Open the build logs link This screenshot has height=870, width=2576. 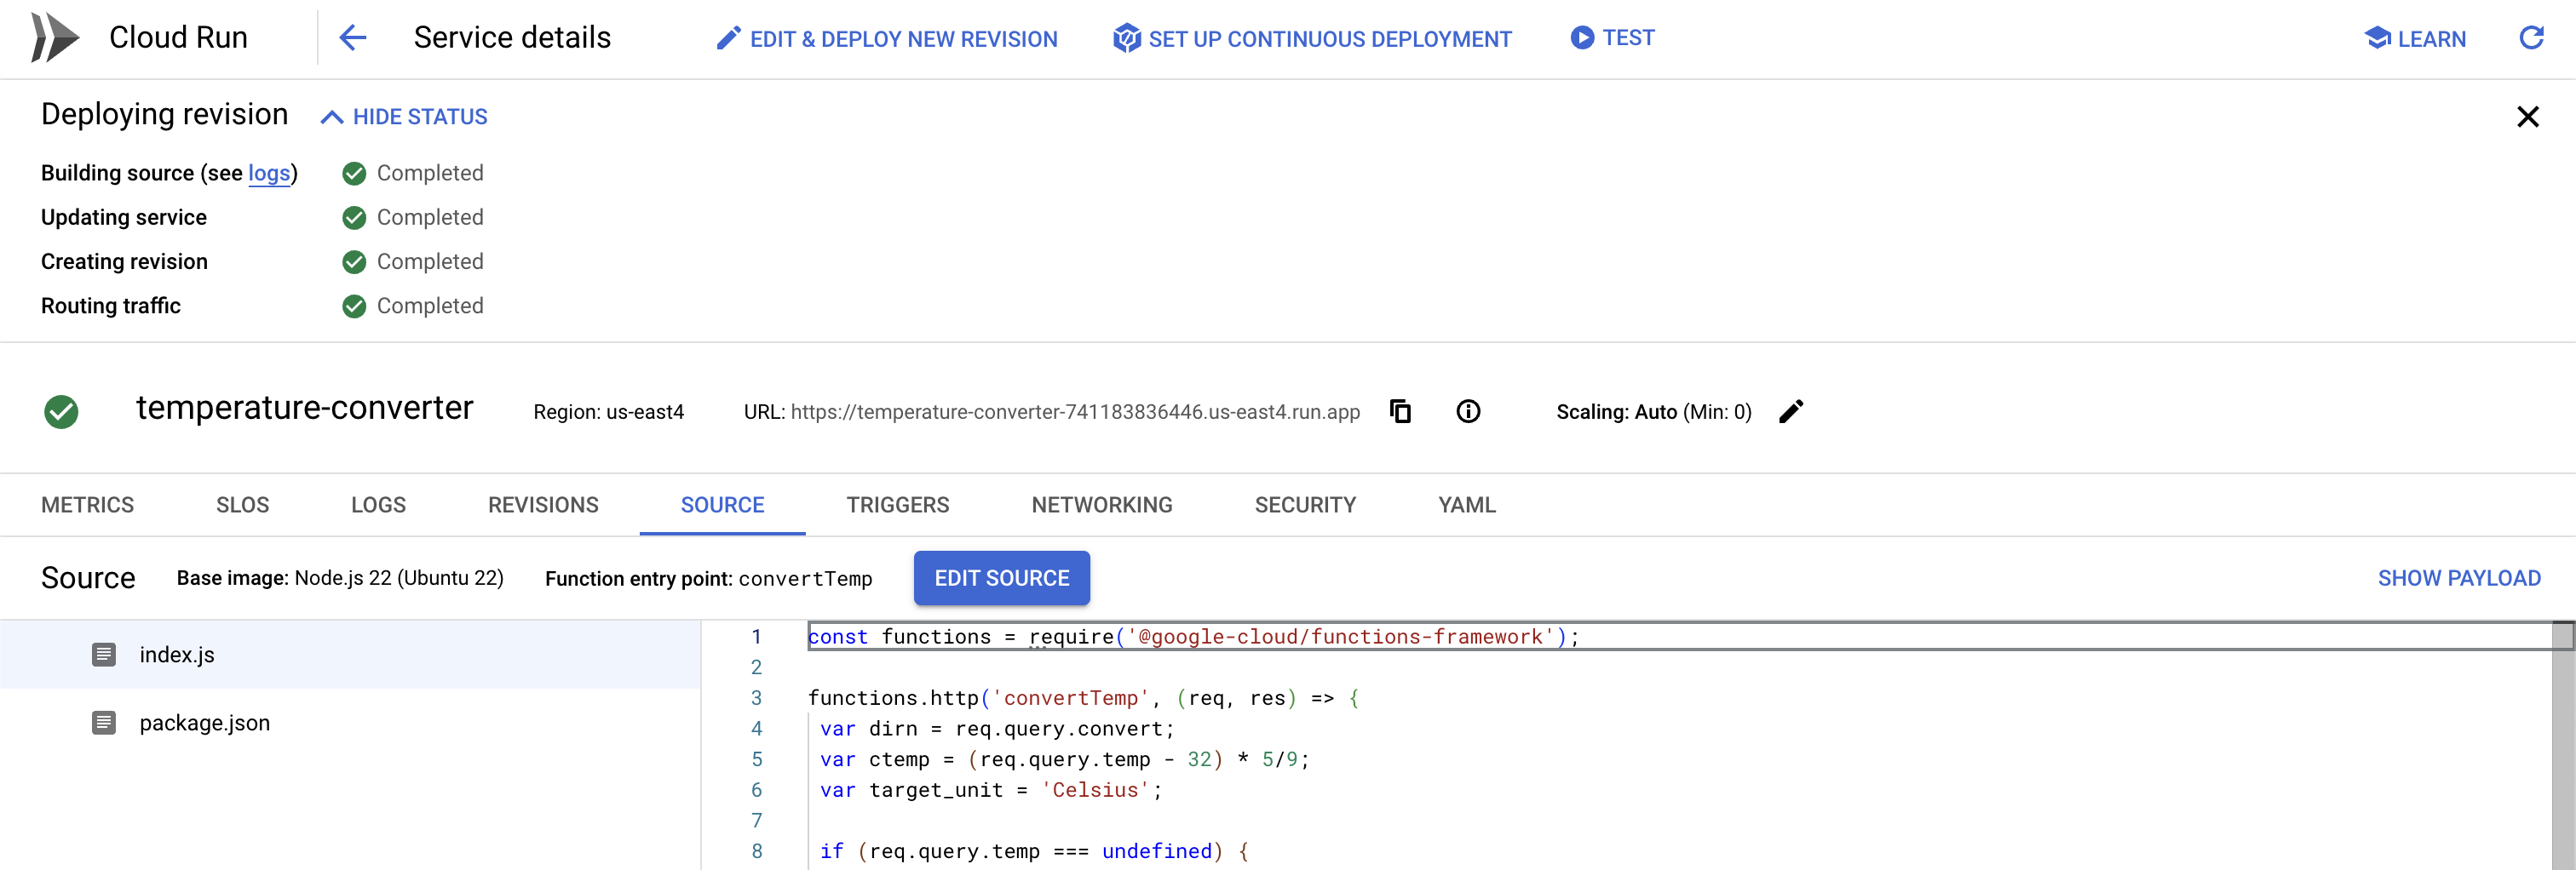pyautogui.click(x=269, y=173)
